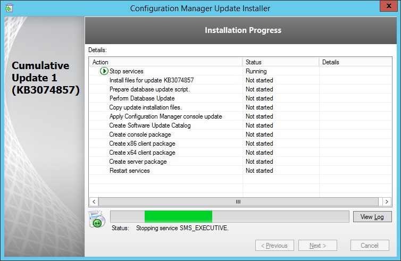Image resolution: width=401 pixels, height=261 pixels.
Task: Click the Next button
Action: [x=318, y=246]
